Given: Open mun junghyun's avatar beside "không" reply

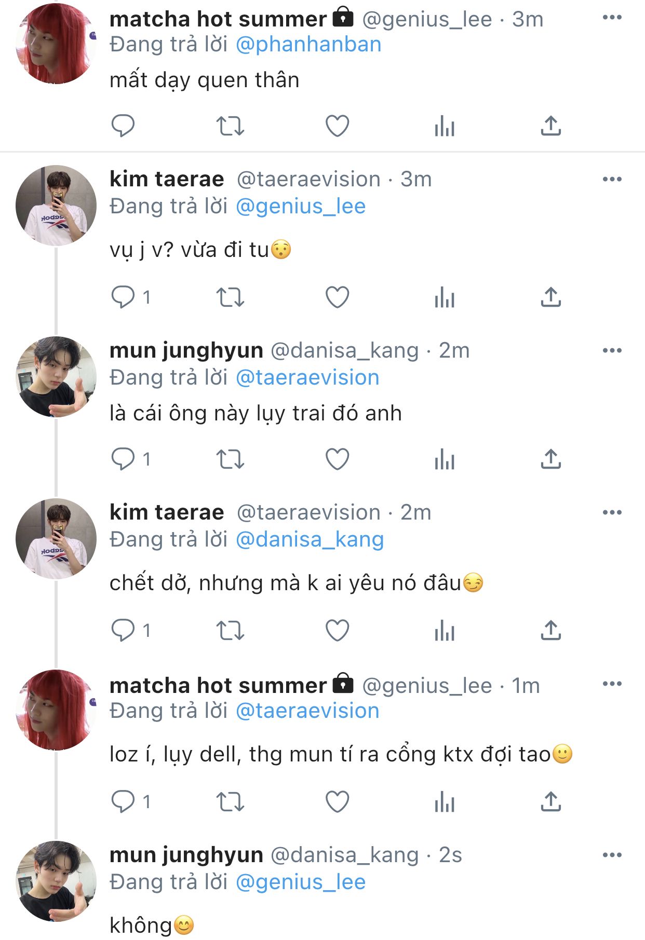Looking at the screenshot, I should (x=56, y=881).
